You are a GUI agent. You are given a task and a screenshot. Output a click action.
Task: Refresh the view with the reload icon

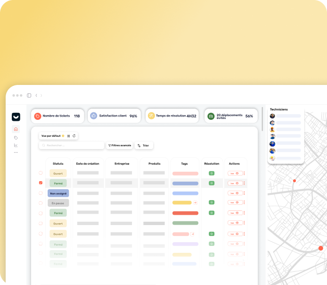[74, 136]
